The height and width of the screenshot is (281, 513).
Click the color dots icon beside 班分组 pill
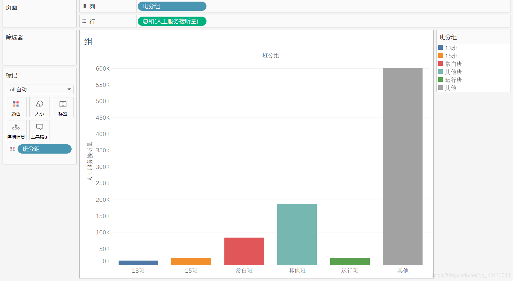click(x=12, y=149)
